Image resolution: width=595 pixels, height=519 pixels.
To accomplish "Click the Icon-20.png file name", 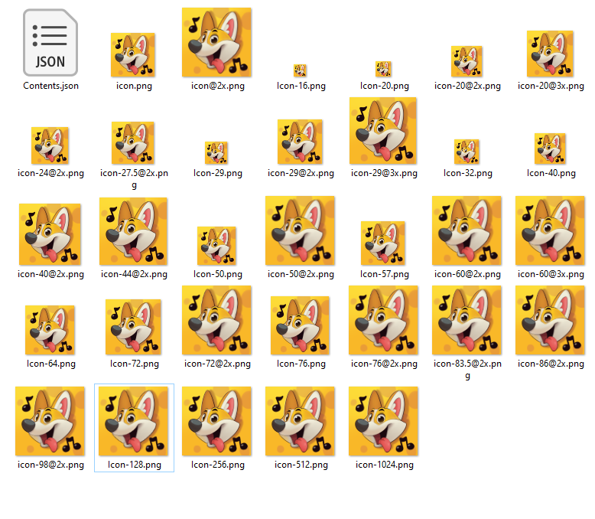I will pyautogui.click(x=385, y=86).
